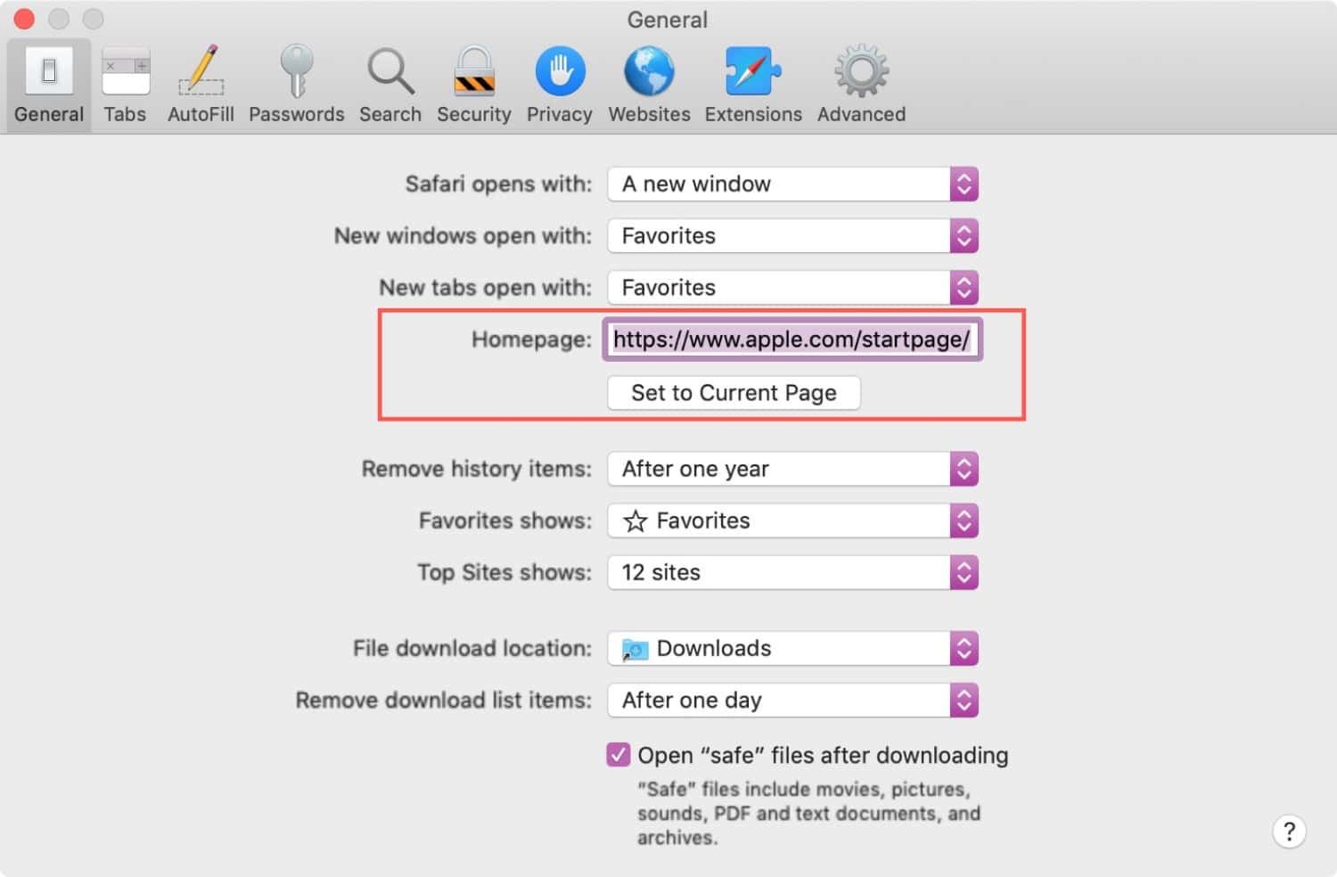The height and width of the screenshot is (877, 1337).
Task: Close the General preferences window
Action: point(24,18)
